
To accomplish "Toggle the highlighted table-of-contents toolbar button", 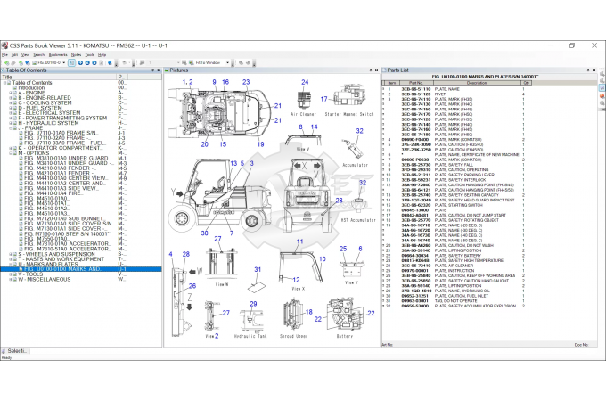I will pos(71,62).
